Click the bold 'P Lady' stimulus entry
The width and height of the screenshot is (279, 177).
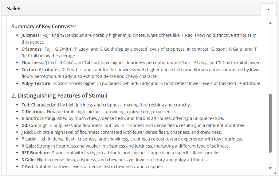coord(29,139)
